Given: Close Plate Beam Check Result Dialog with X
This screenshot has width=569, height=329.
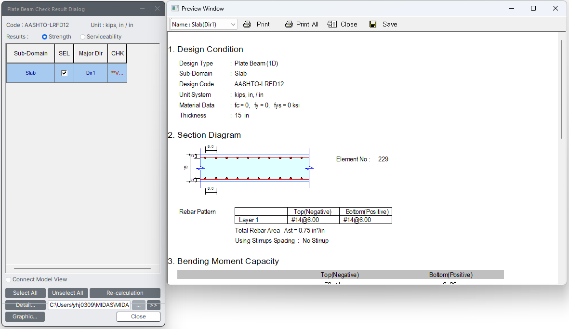Looking at the screenshot, I should [157, 9].
